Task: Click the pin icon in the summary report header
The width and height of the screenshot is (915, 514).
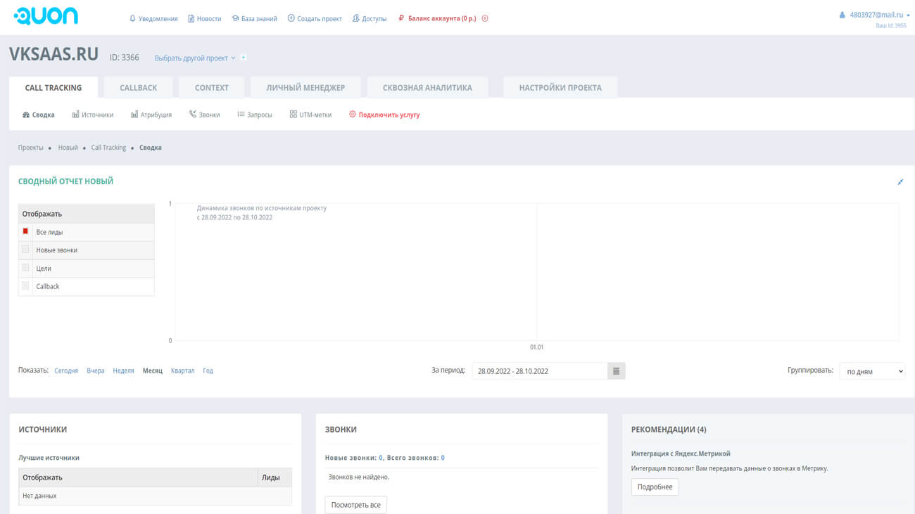Action: [900, 182]
